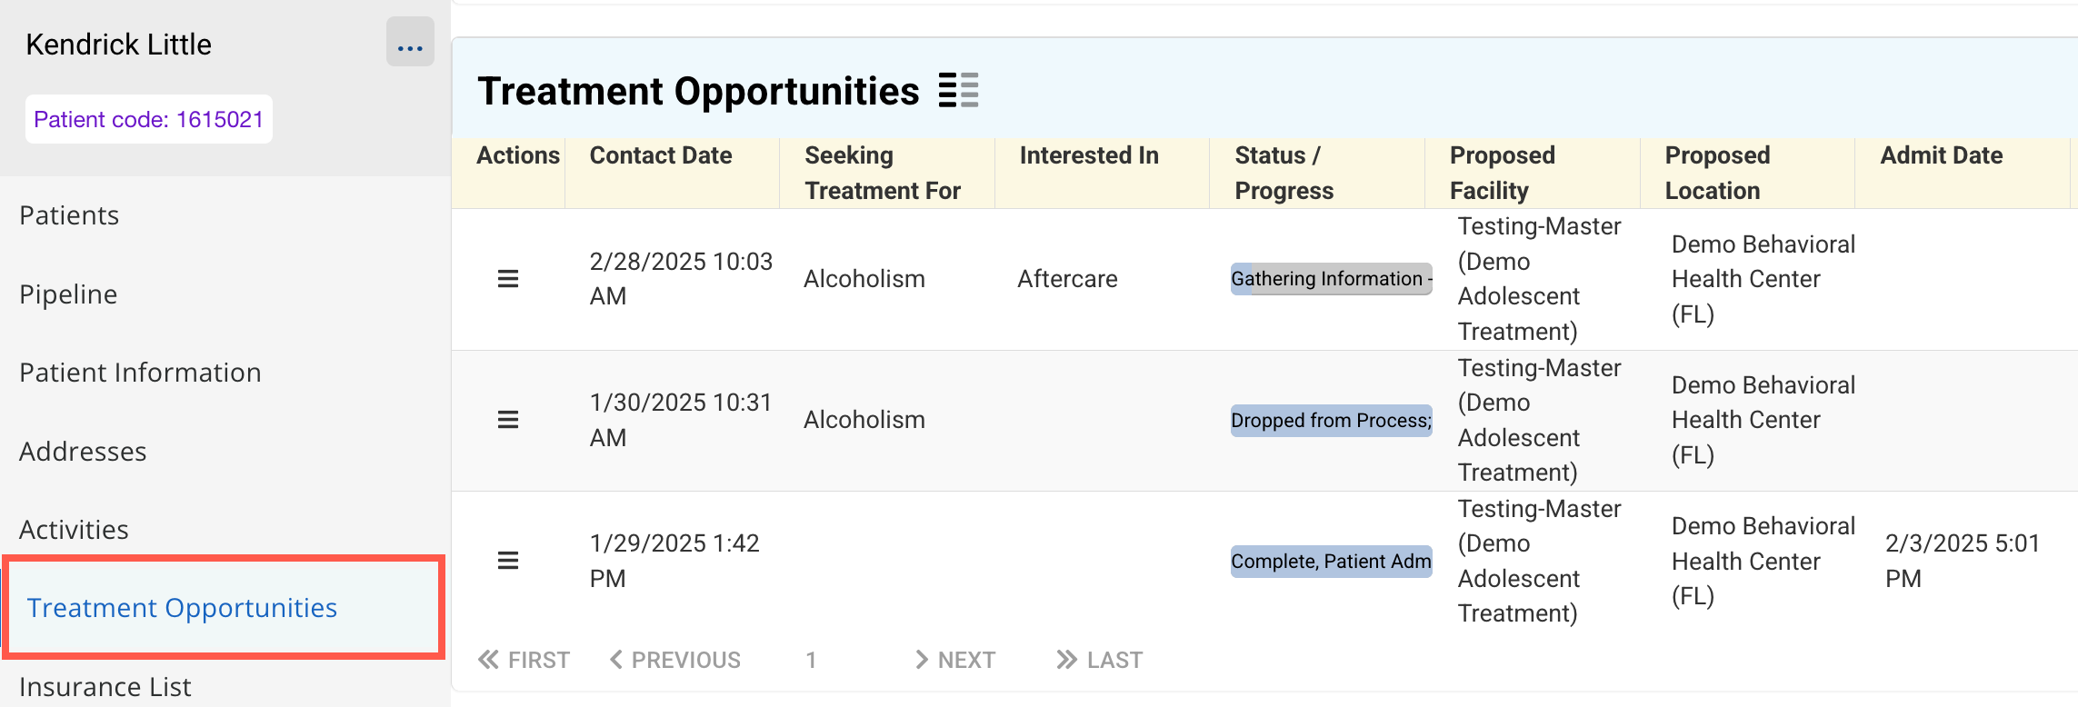Select Patients in the sidebar
Viewport: 2078px width, 707px height.
[69, 215]
